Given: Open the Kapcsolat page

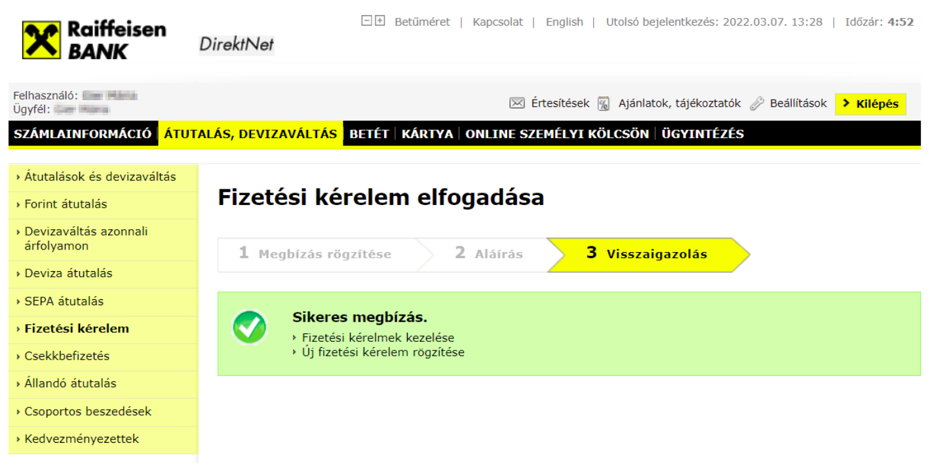Looking at the screenshot, I should point(497,21).
